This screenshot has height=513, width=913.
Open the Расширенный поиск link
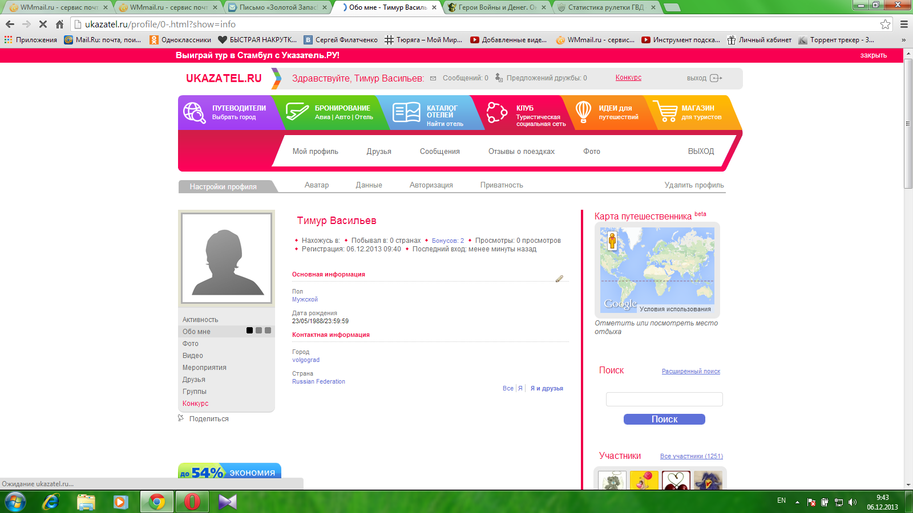691,371
